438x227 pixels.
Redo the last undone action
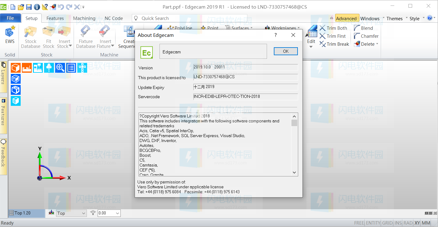pos(69,7)
